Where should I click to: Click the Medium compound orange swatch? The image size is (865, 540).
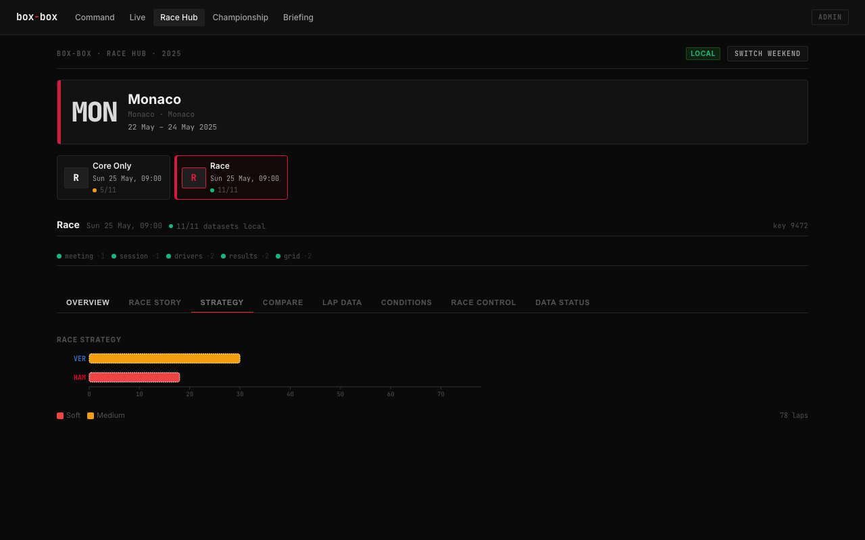point(91,416)
